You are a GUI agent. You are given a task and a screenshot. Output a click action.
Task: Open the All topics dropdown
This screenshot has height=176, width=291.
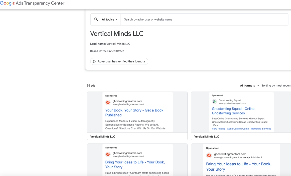(x=110, y=19)
